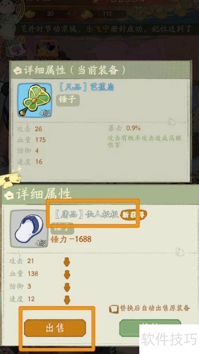Enable 替换后自动出售原装备 checkbox

tap(114, 309)
